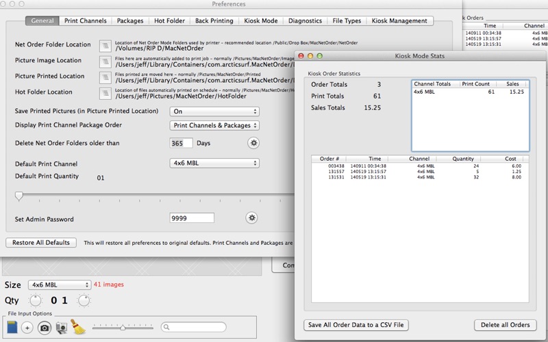Open Display Print Channel Package Order dropdown
Viewport: 548px width, 342px height.
(x=214, y=125)
